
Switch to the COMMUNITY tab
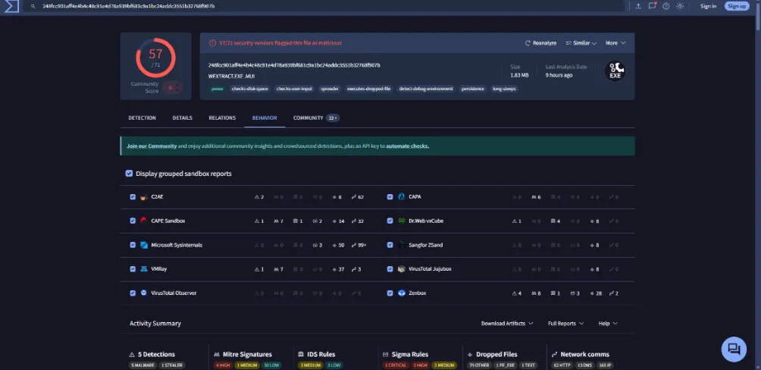tap(316, 118)
